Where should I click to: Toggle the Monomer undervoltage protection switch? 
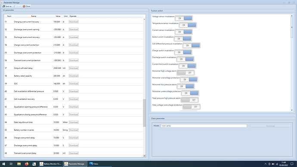[x=190, y=93]
